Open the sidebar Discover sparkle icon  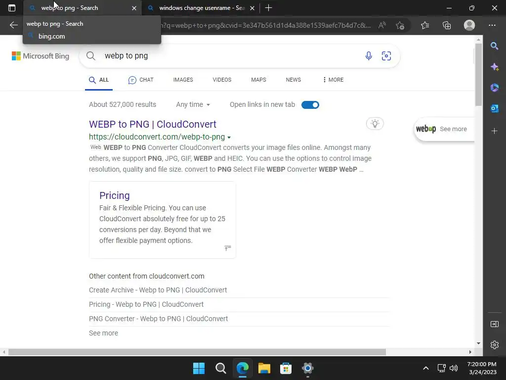494,67
